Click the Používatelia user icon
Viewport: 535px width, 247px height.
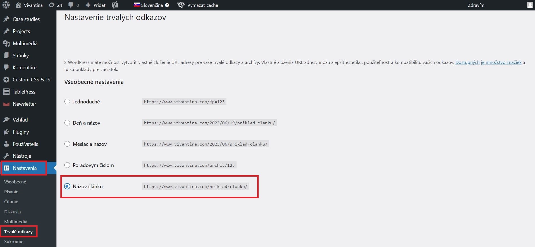point(6,144)
